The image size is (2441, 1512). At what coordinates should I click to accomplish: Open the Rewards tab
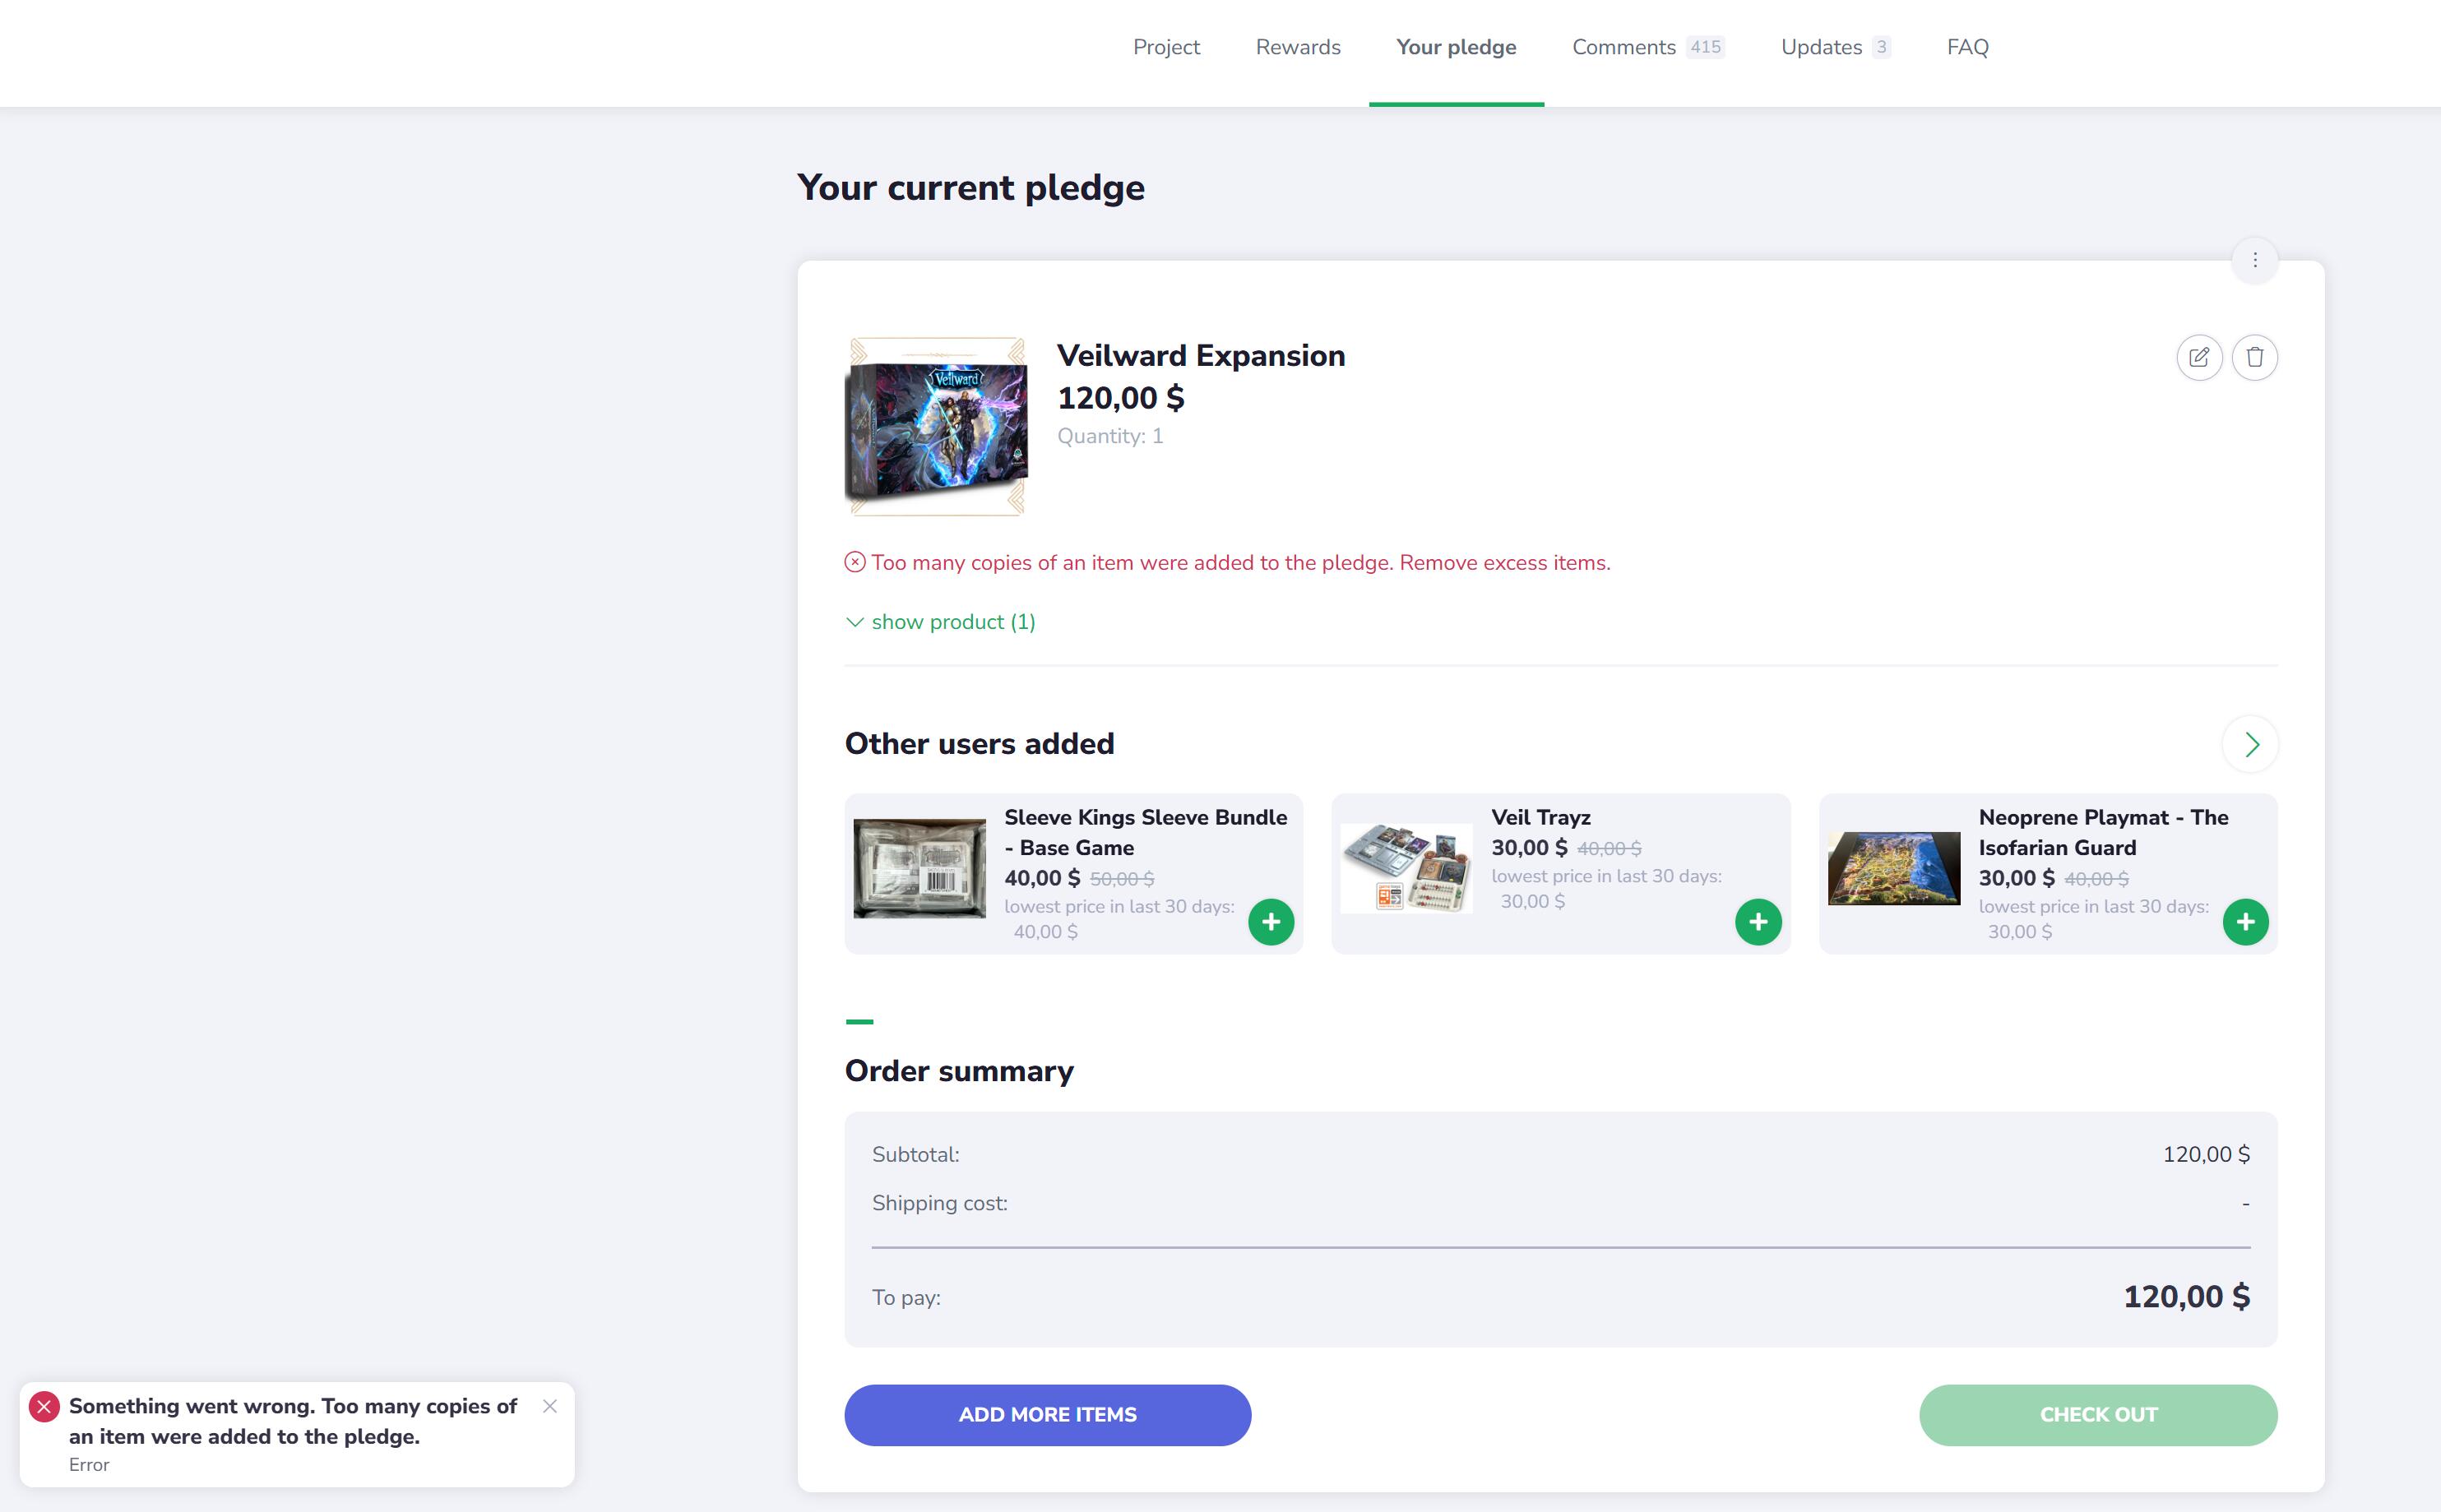pyautogui.click(x=1297, y=47)
